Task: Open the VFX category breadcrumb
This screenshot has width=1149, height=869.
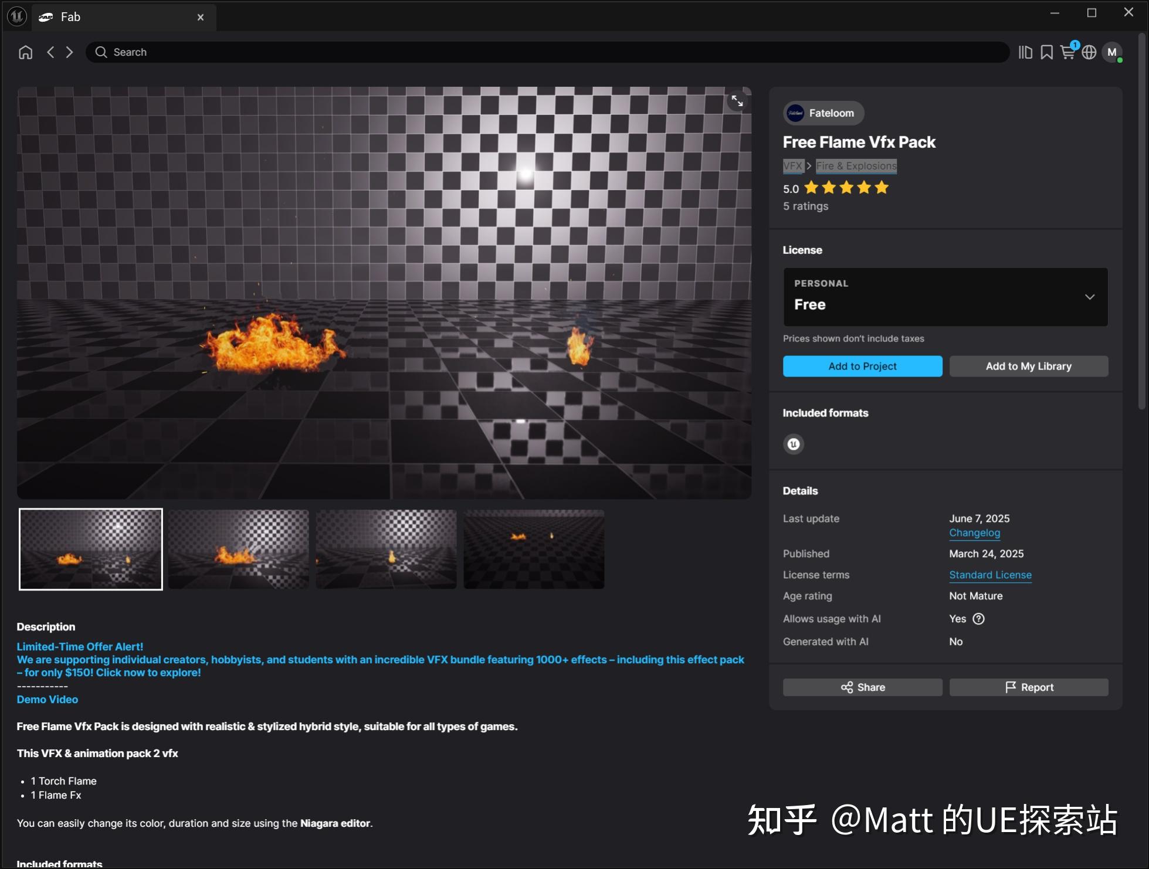Action: click(x=792, y=166)
